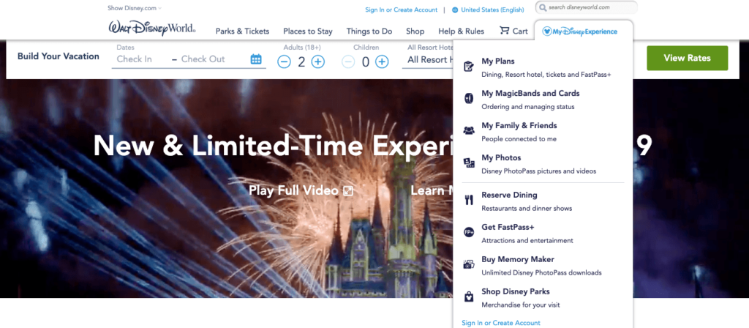Open the My Disney Experience tab
The width and height of the screenshot is (749, 328).
pyautogui.click(x=584, y=31)
